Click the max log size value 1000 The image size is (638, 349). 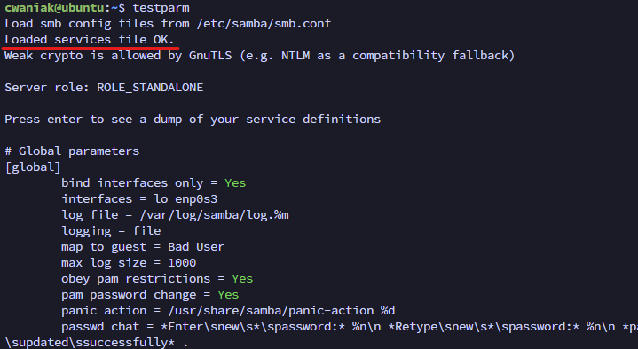182,263
